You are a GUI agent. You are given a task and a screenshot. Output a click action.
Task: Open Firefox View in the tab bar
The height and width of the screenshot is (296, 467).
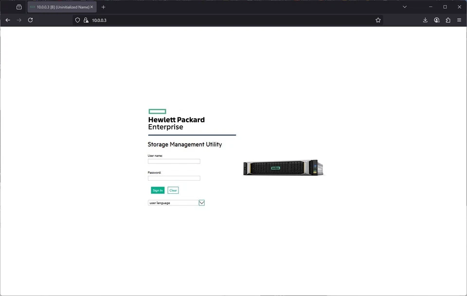tap(18, 7)
